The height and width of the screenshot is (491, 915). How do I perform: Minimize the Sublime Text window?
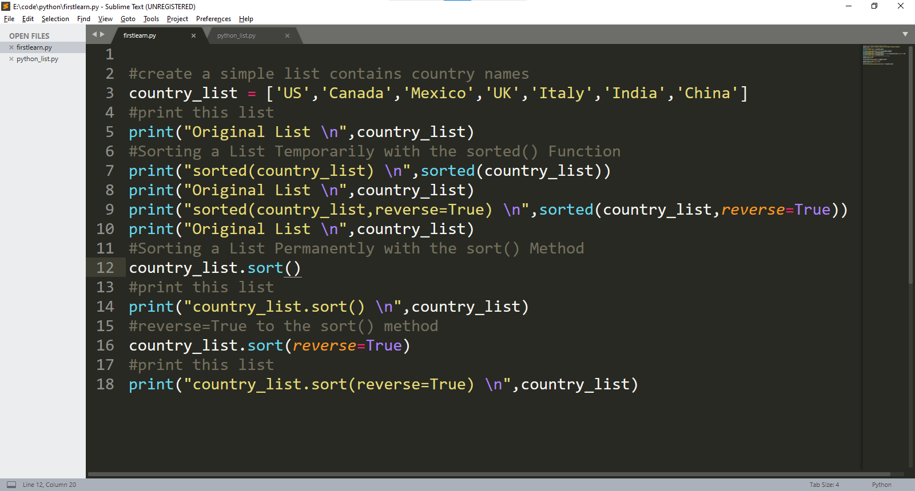click(849, 6)
